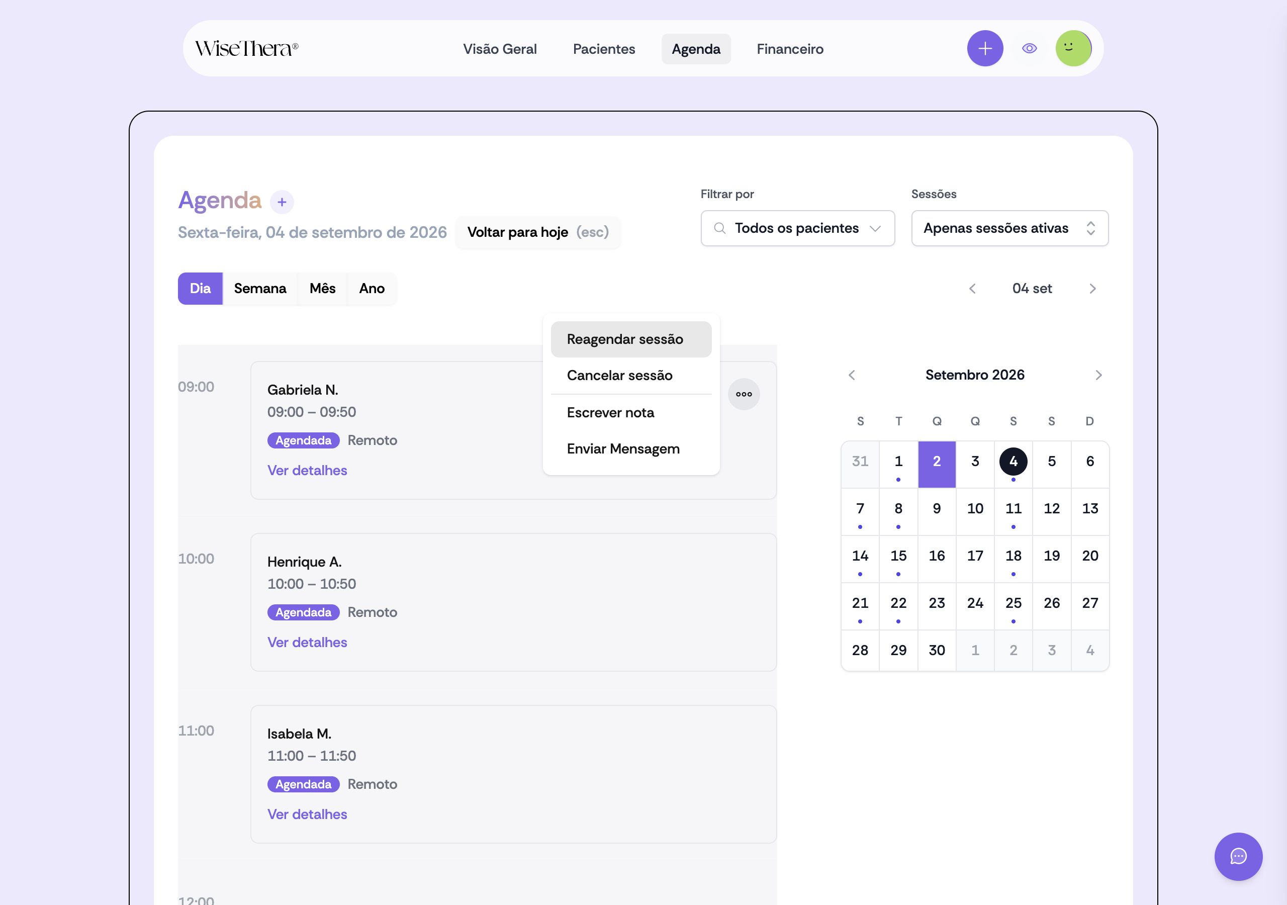This screenshot has width=1287, height=905.
Task: Select the Agenda navigation tab
Action: tap(696, 49)
